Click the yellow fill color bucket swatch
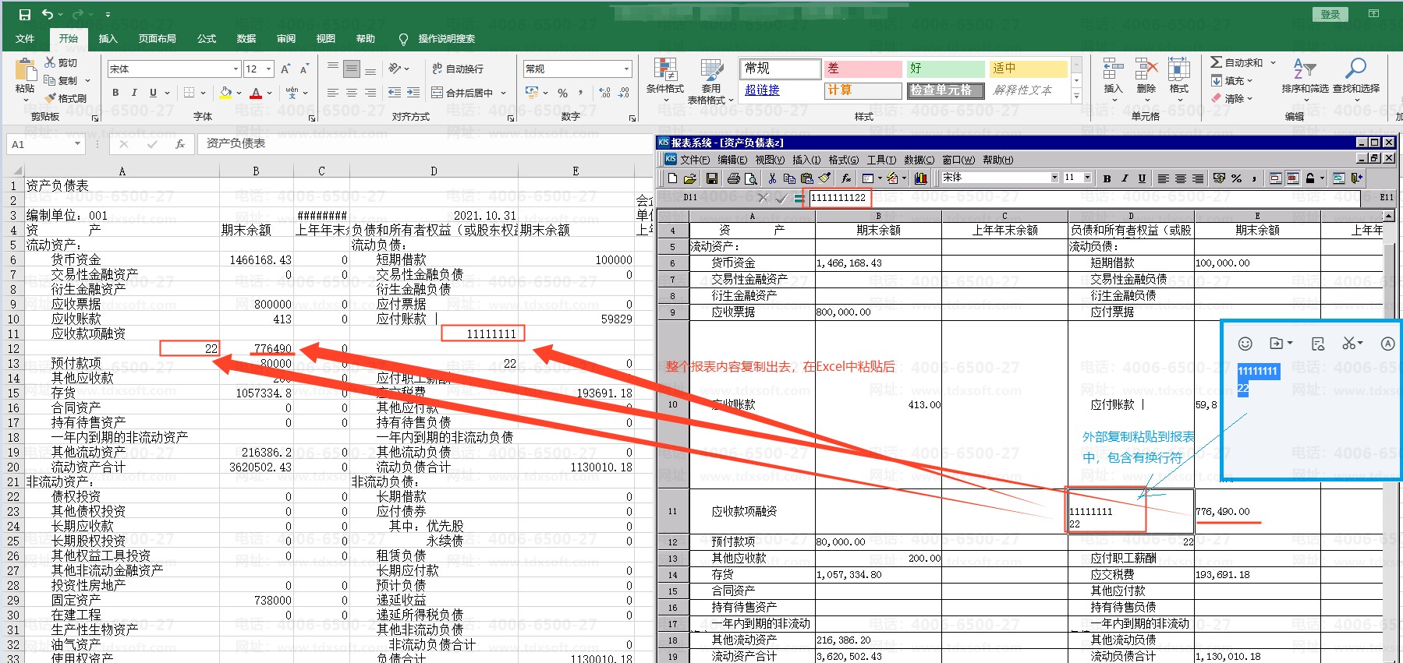Viewport: 1403px width, 663px height. click(x=225, y=93)
